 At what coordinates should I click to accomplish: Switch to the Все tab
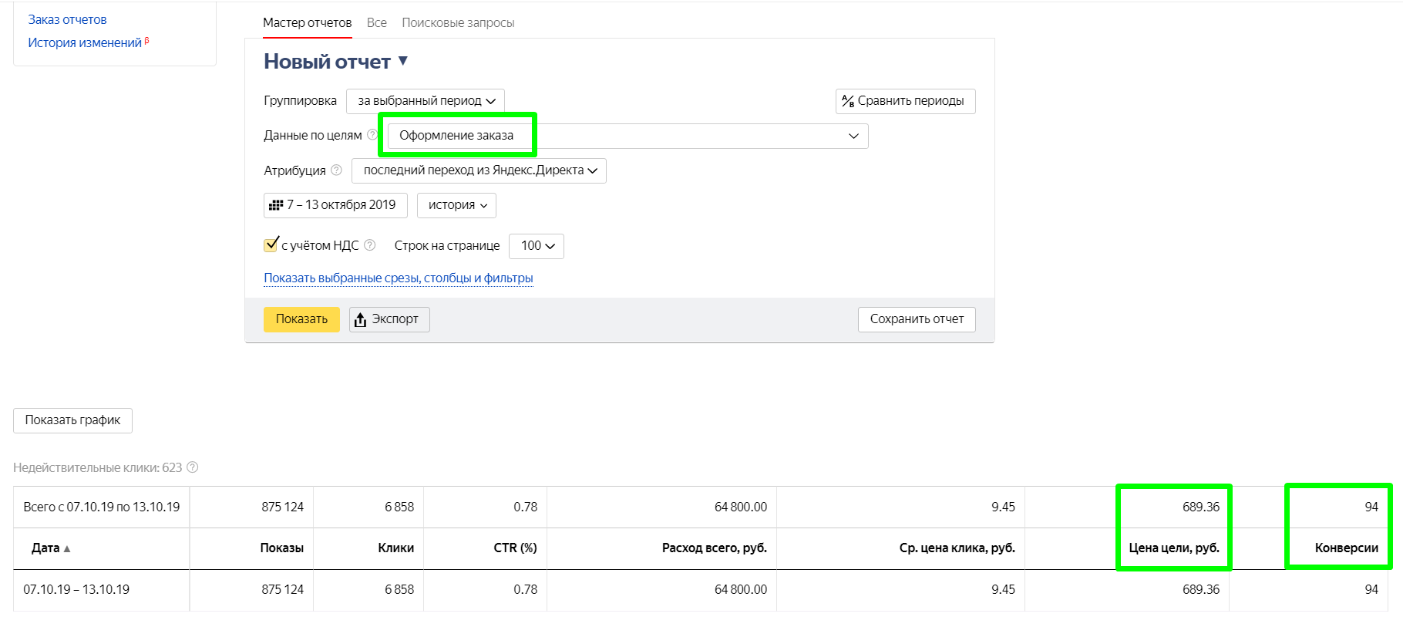coord(376,22)
